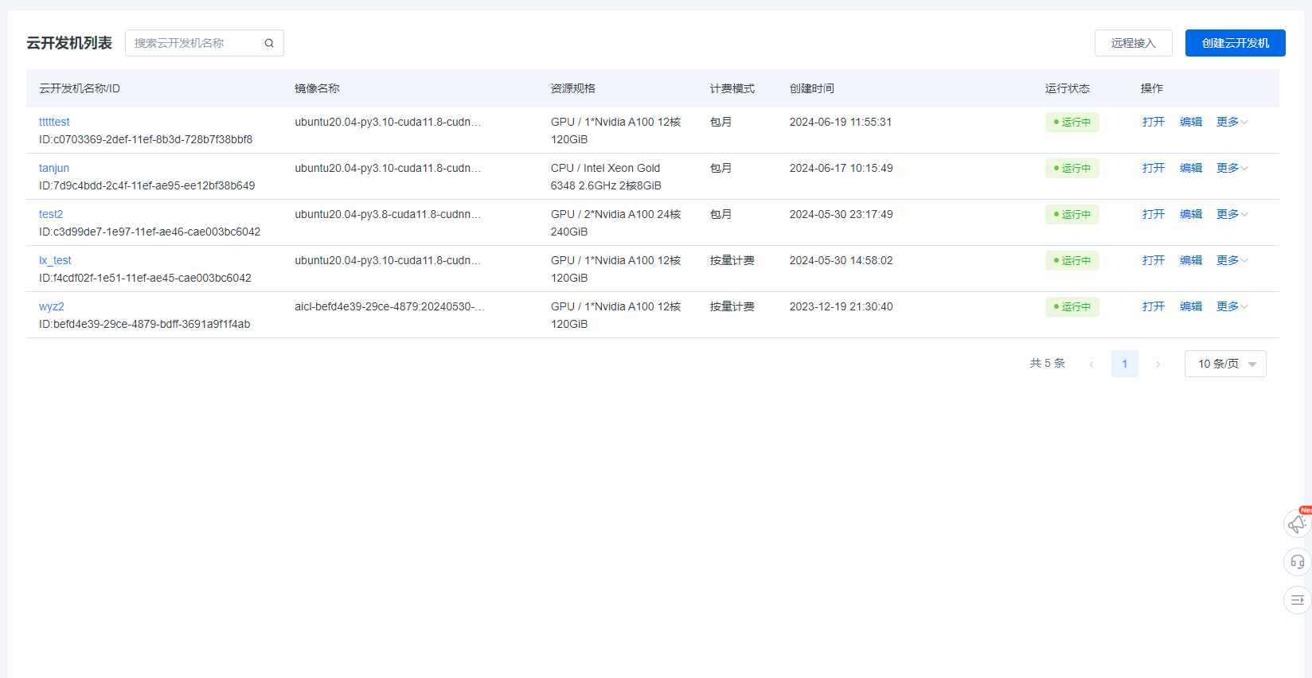Image resolution: width=1312 pixels, height=678 pixels.
Task: Open the wyz2 dev machine link
Action: [52, 306]
